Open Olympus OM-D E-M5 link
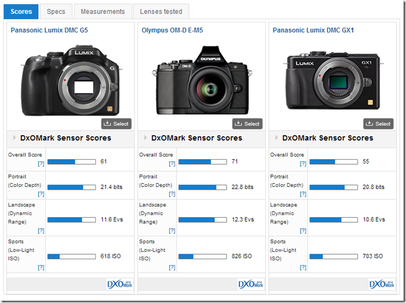The width and height of the screenshot is (406, 303). tap(172, 30)
